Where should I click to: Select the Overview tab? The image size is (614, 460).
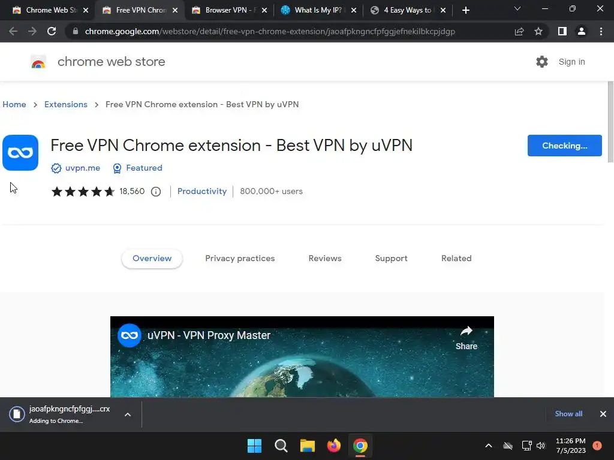pyautogui.click(x=152, y=259)
